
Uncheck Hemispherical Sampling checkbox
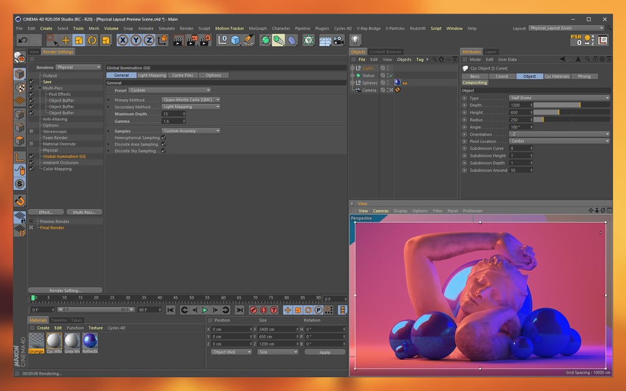point(164,138)
